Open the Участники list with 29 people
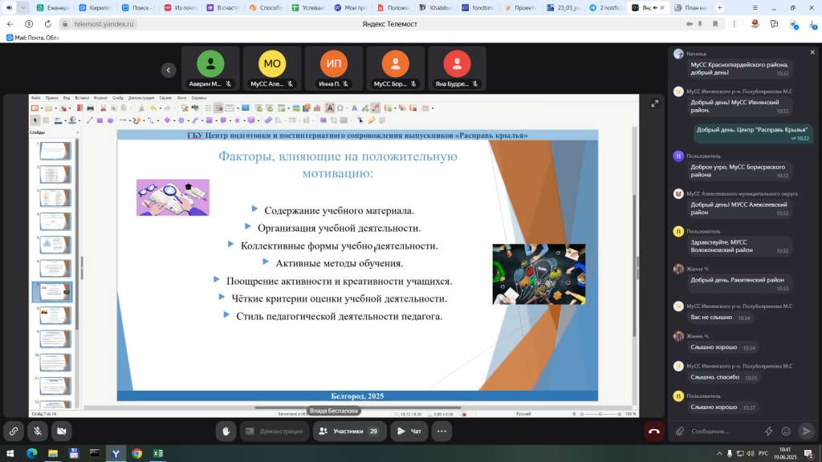Screen dimensions: 822x462 coord(350,431)
